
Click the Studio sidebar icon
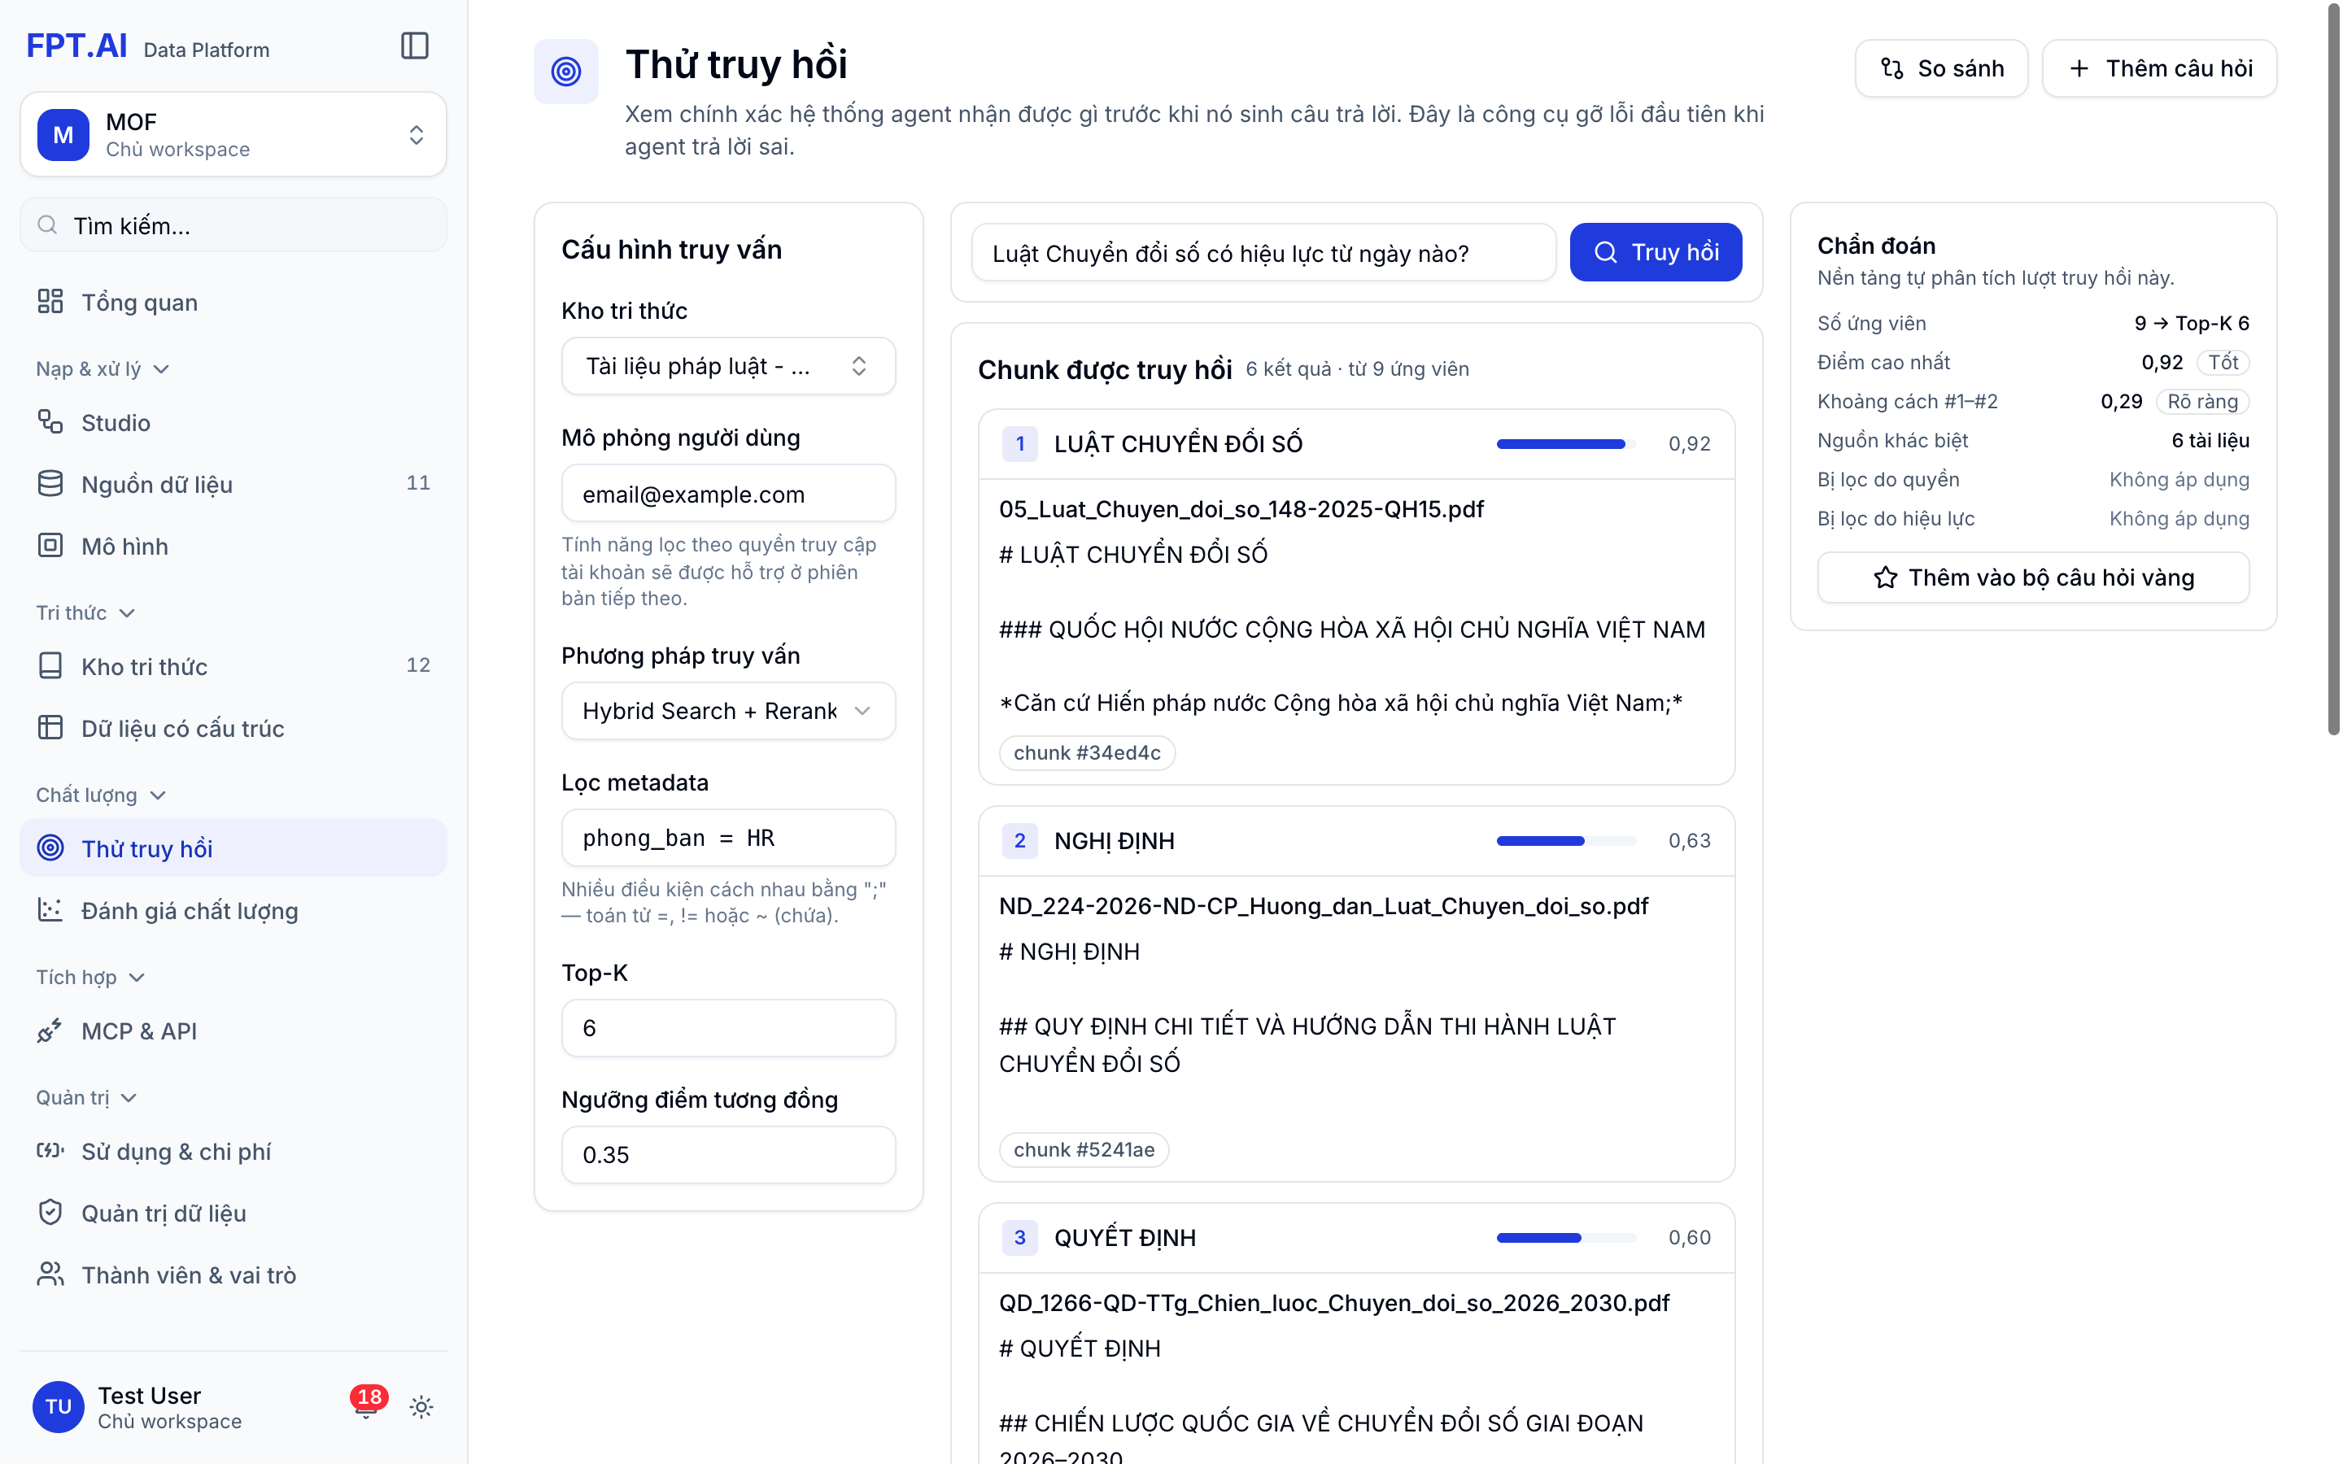[50, 422]
